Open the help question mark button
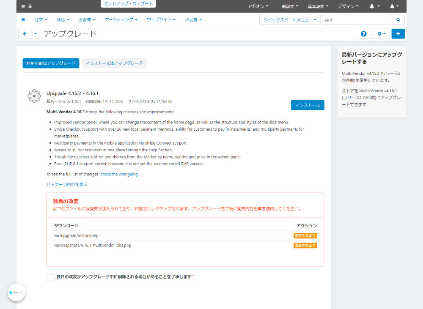Viewport: 423px width, 309px height. 364,34
